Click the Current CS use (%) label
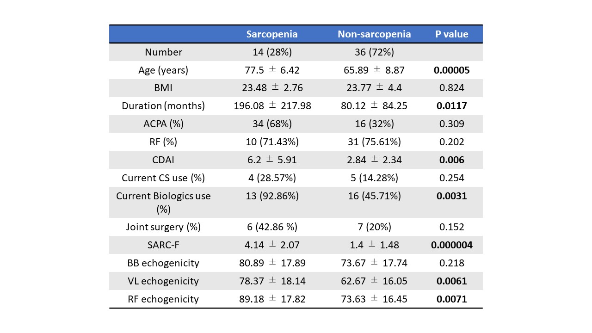The height and width of the screenshot is (333, 592). [x=163, y=178]
